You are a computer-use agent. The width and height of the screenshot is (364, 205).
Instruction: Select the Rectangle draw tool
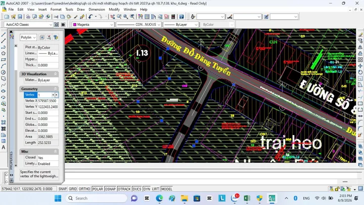(3, 60)
